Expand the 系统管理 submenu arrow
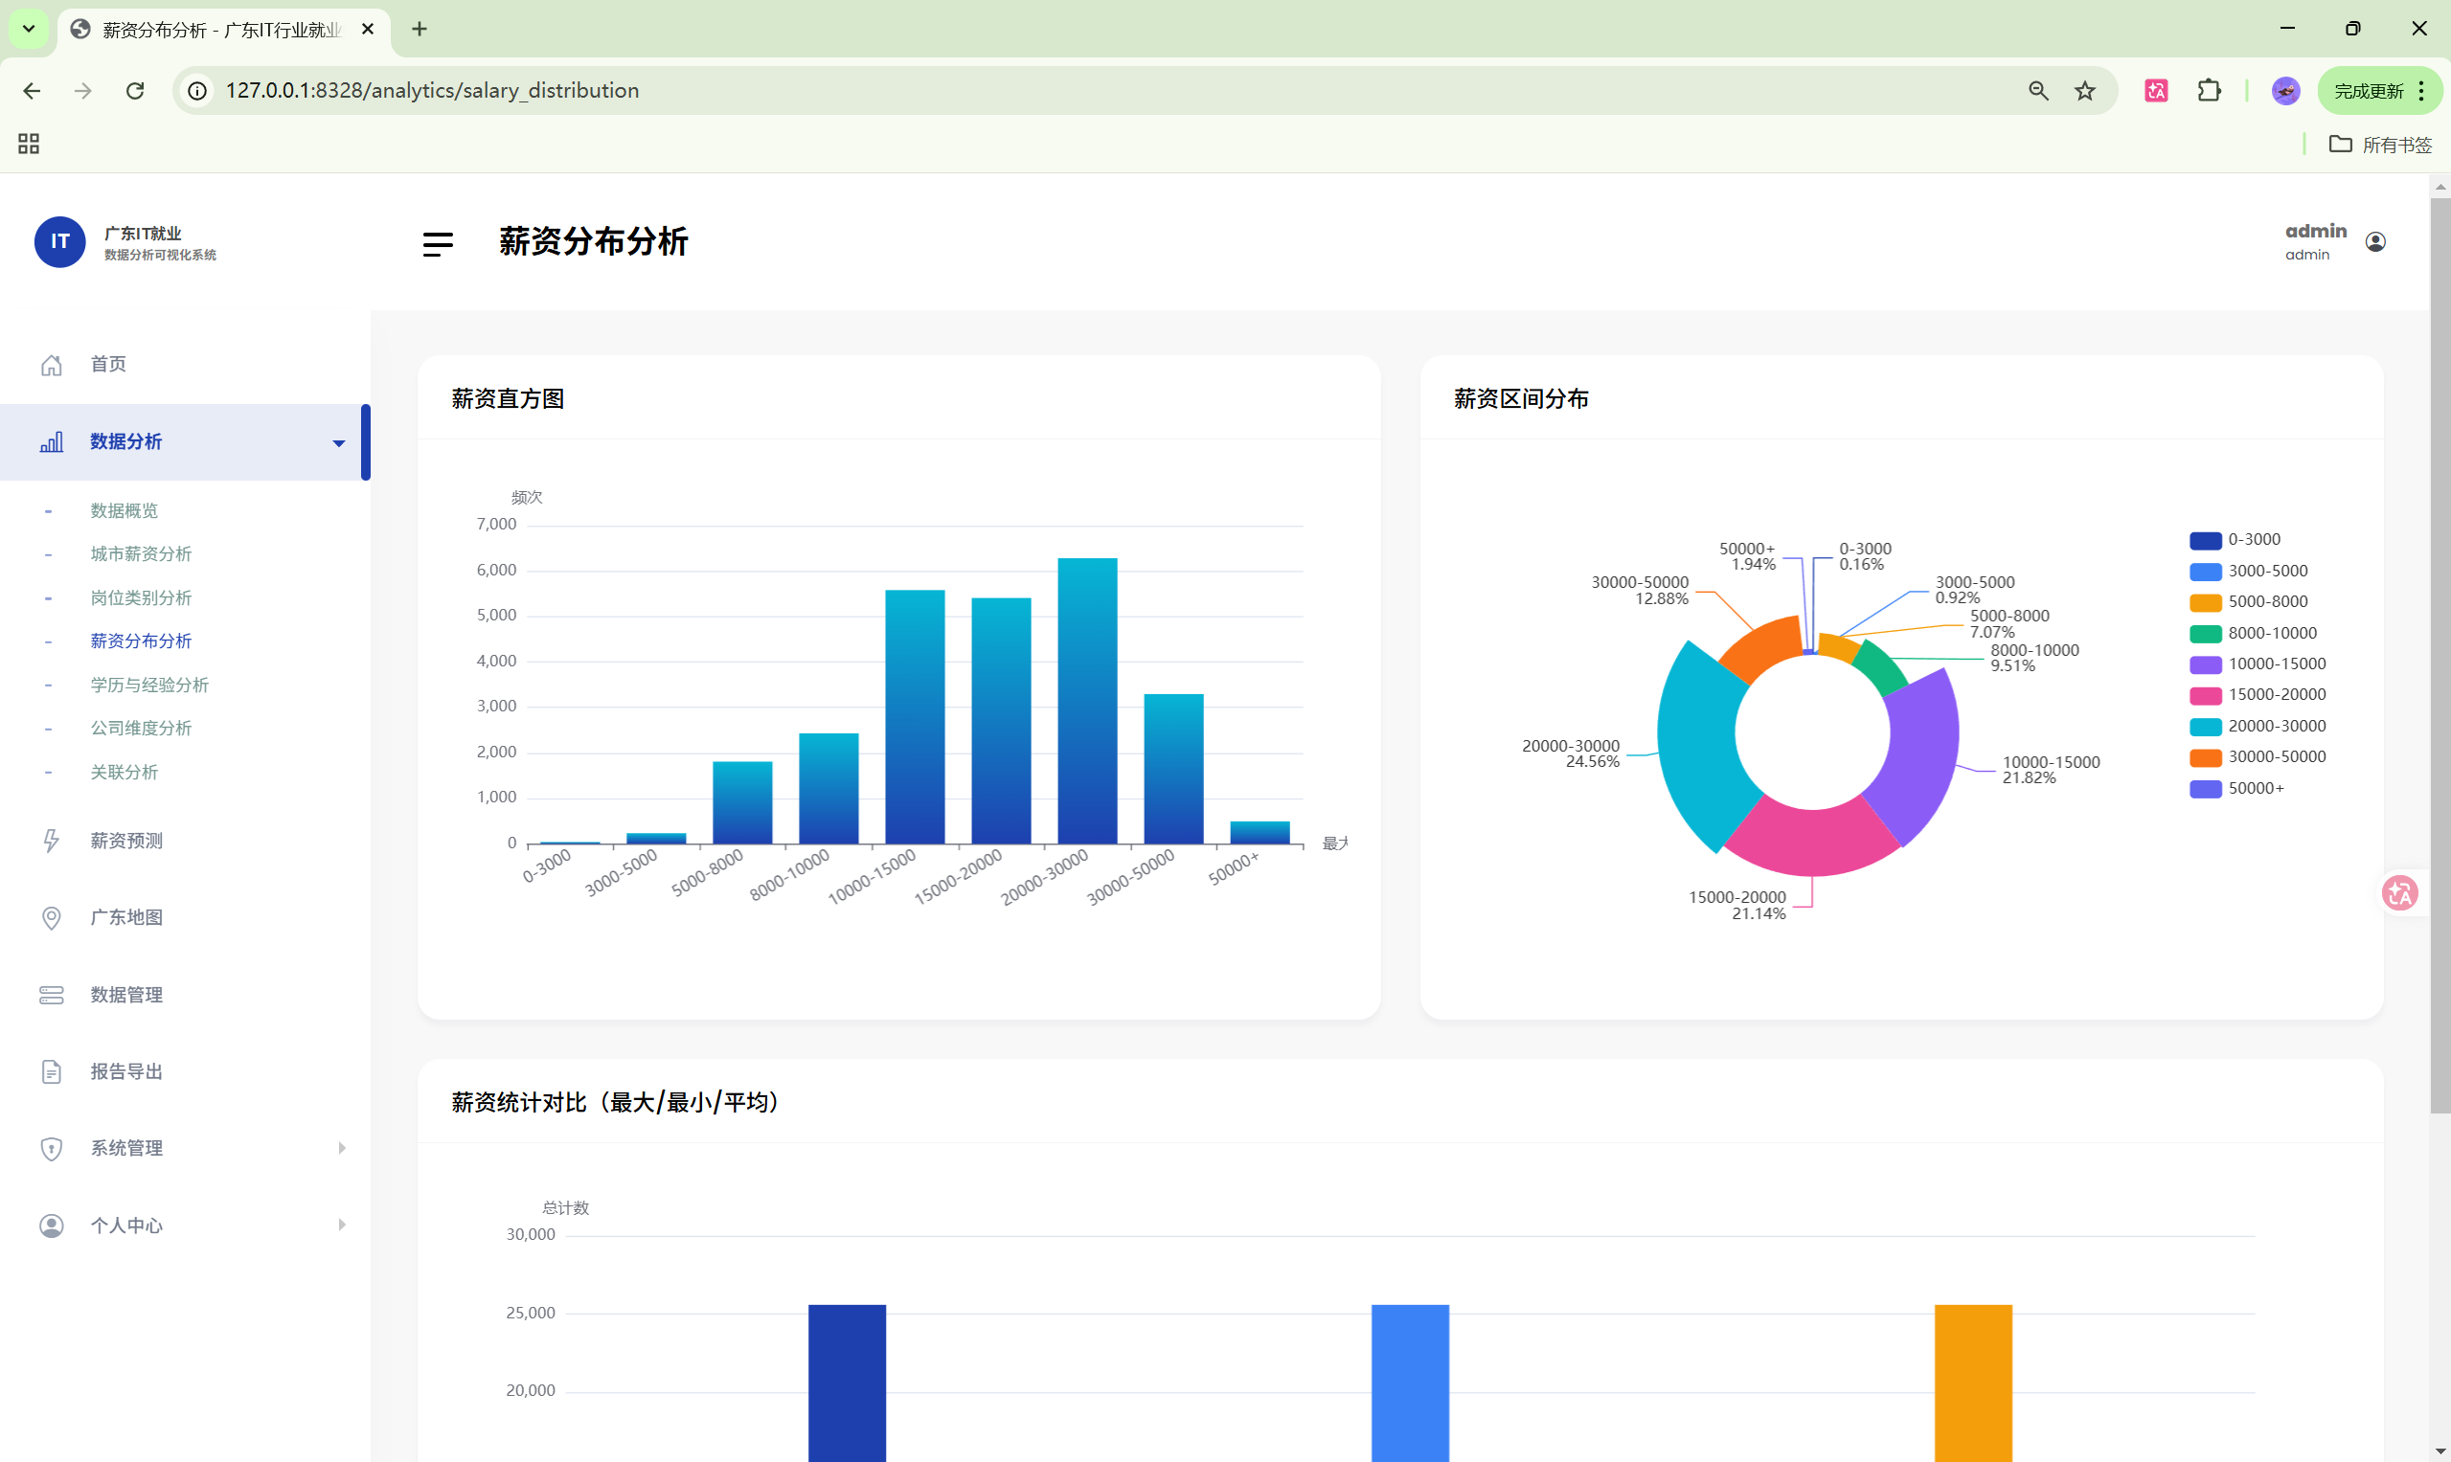The width and height of the screenshot is (2451, 1462). [x=342, y=1149]
